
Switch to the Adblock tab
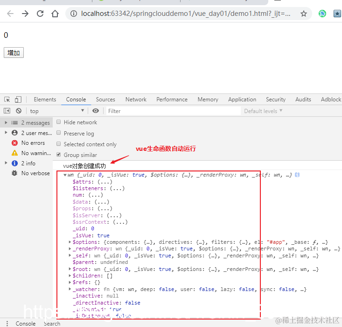[x=331, y=100]
